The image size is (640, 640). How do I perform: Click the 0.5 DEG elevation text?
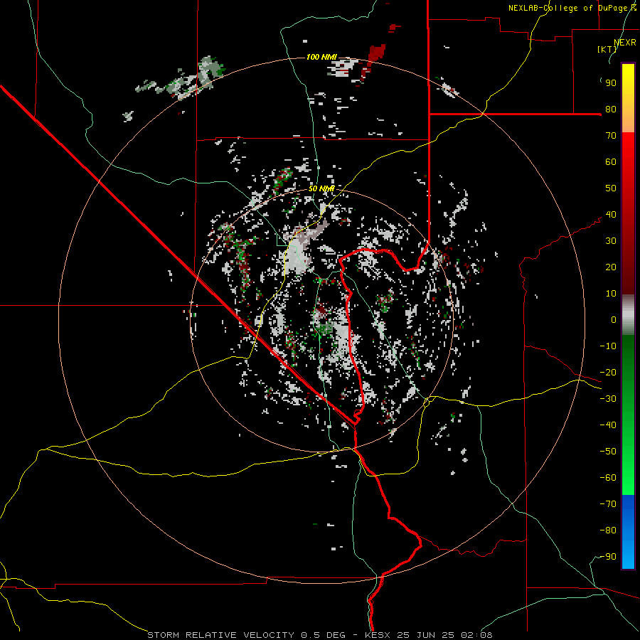point(324,635)
